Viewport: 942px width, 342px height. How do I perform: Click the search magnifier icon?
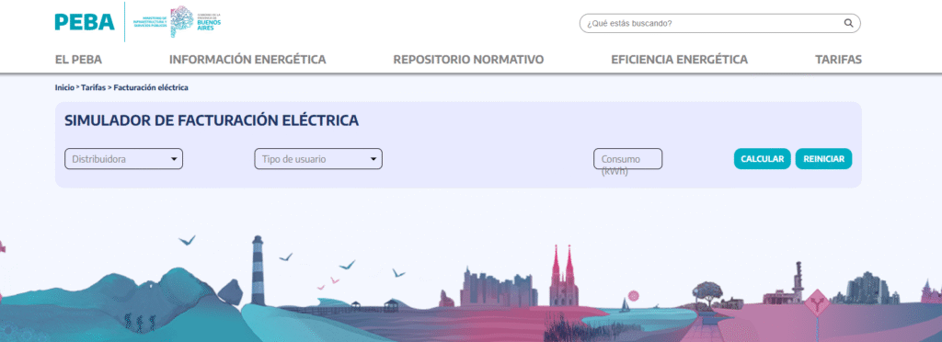pyautogui.click(x=848, y=23)
